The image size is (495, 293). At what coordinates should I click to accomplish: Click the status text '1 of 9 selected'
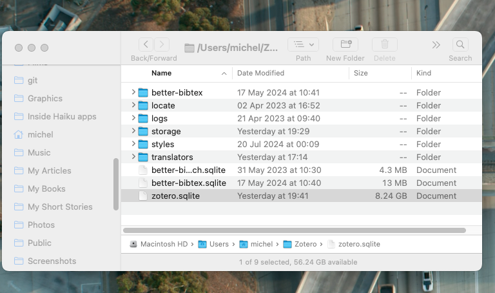pyautogui.click(x=264, y=262)
